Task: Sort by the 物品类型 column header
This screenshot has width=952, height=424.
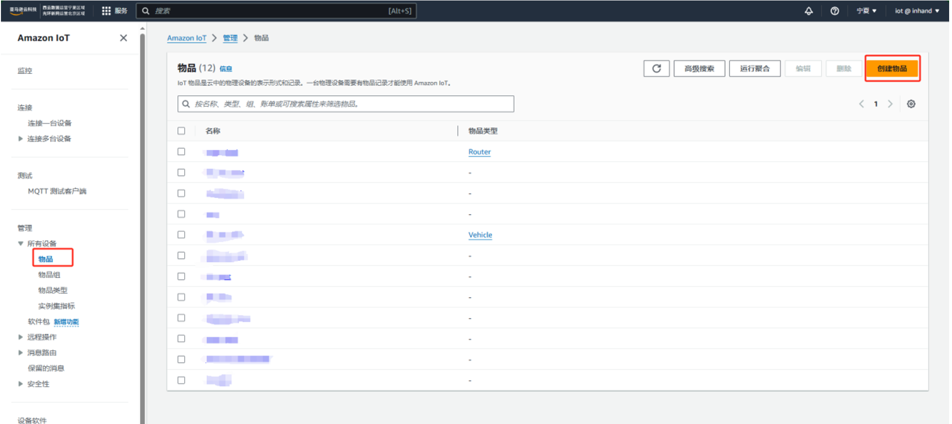Action: tap(483, 131)
